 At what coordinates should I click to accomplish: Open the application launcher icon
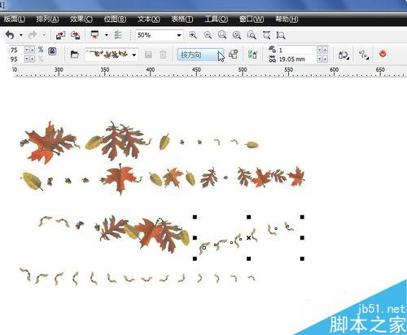coord(94,35)
